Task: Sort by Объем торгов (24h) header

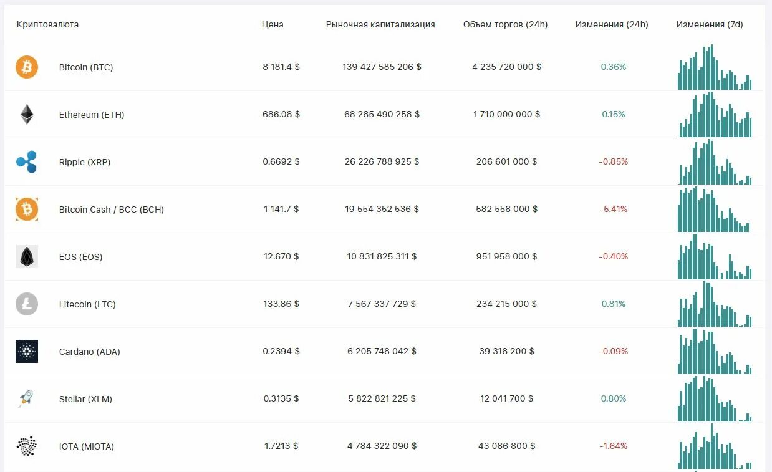Action: click(505, 25)
